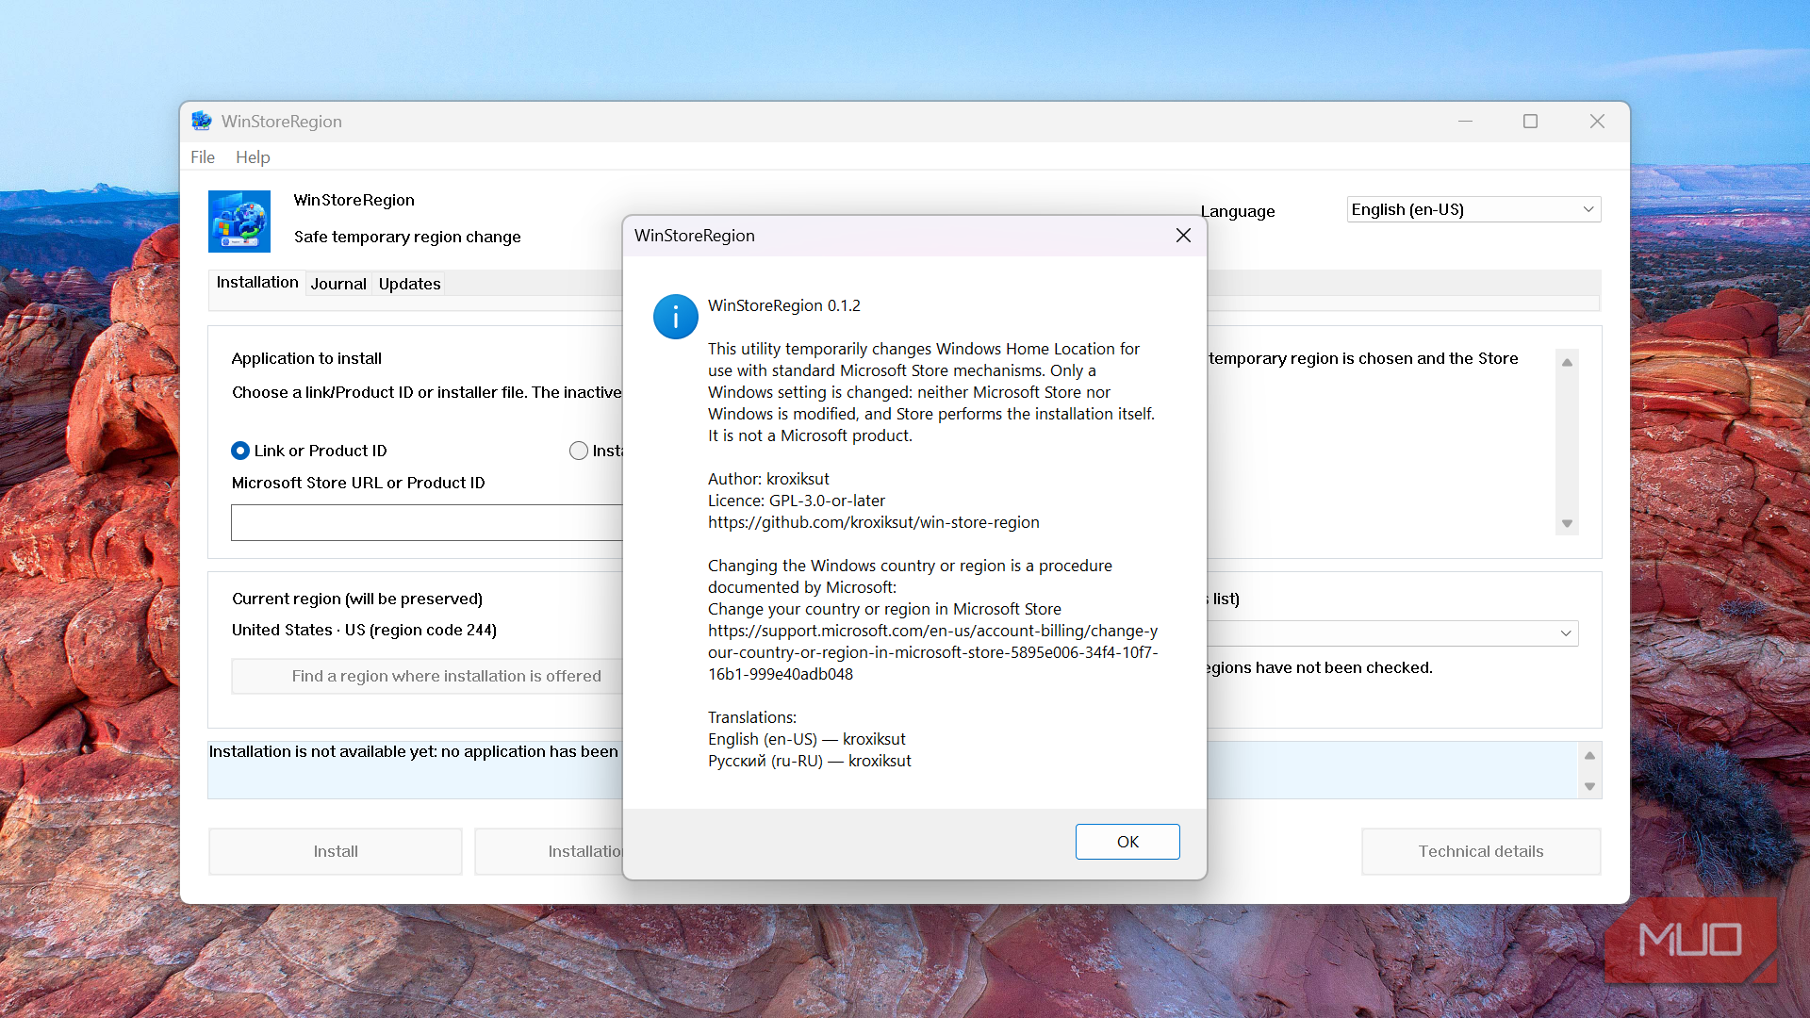Viewport: 1810px width, 1018px height.
Task: Click 'Installation is not available yet' status text
Action: [413, 751]
